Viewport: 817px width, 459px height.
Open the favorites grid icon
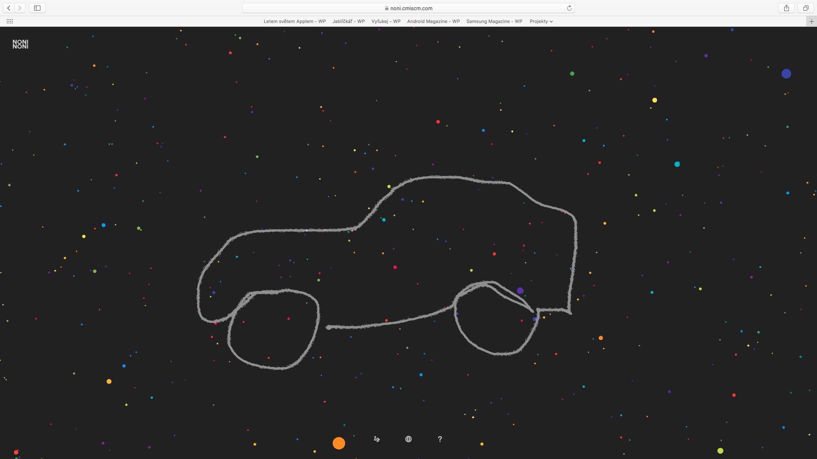click(x=10, y=21)
